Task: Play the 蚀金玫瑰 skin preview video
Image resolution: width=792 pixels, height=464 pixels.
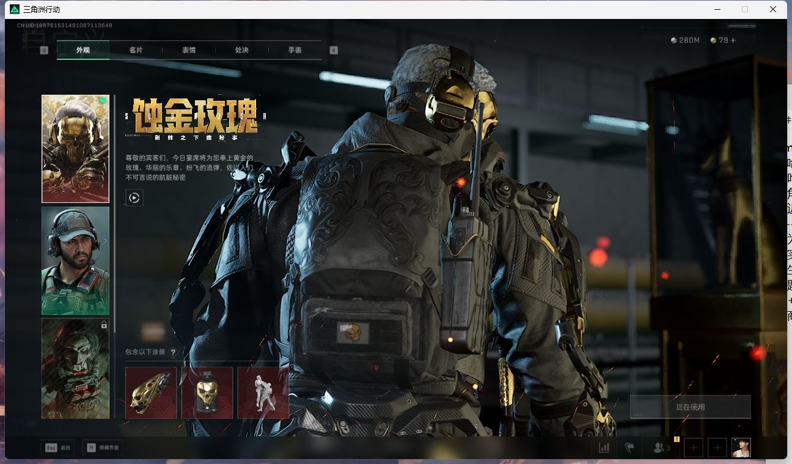Action: coord(134,197)
